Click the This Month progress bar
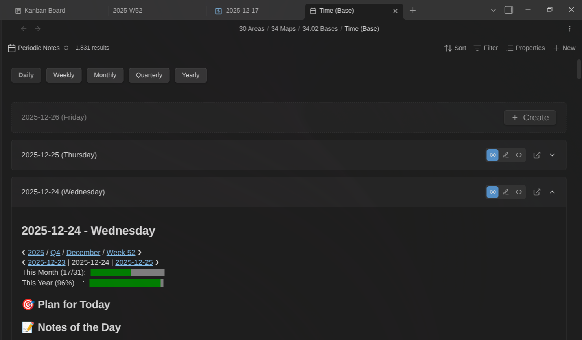582x340 pixels. (127, 273)
